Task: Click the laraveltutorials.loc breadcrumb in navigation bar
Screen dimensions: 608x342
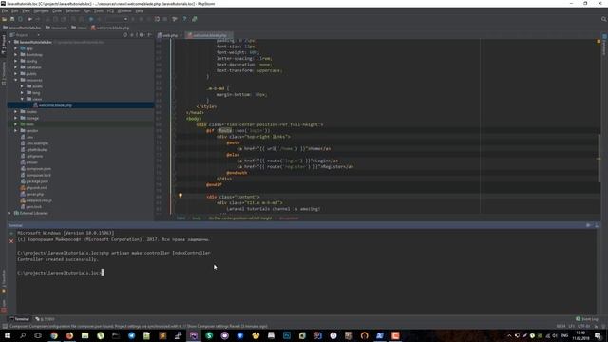Action: coord(22,28)
